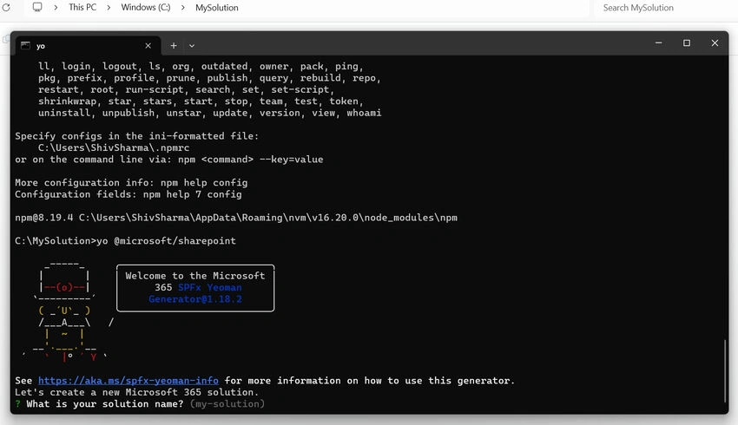Click the 'npm@8.19.4' version line

point(236,218)
